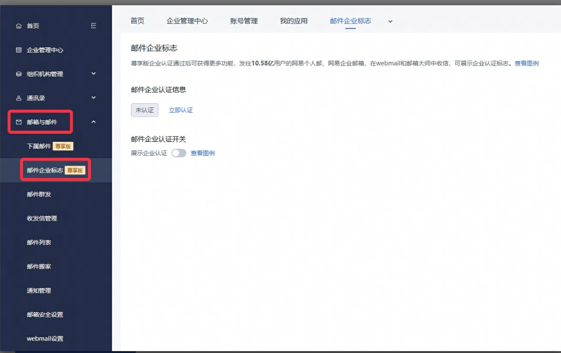Click the envelope icon beside 邮箱与邮件
The image size is (561, 353).
click(x=19, y=122)
